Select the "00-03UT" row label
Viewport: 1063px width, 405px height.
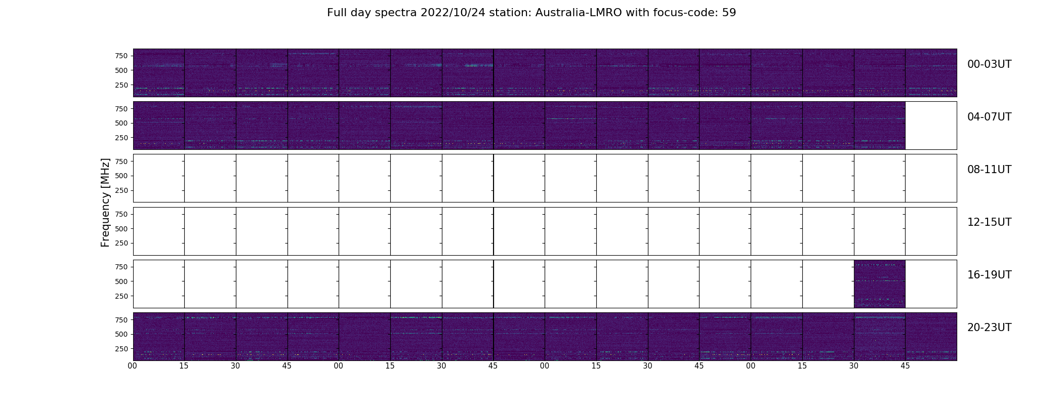click(x=989, y=64)
